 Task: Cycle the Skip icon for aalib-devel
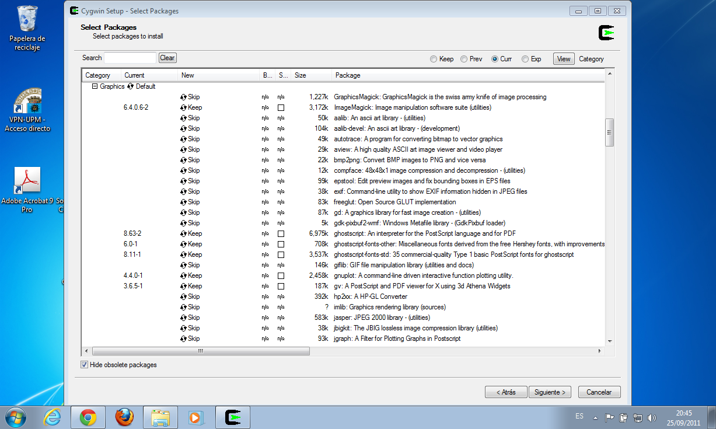click(x=184, y=129)
